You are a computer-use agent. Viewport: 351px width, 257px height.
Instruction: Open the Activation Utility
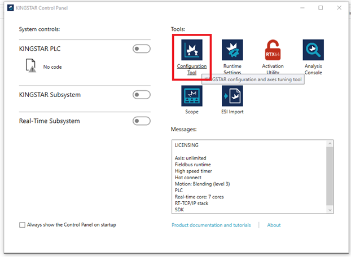click(x=274, y=50)
